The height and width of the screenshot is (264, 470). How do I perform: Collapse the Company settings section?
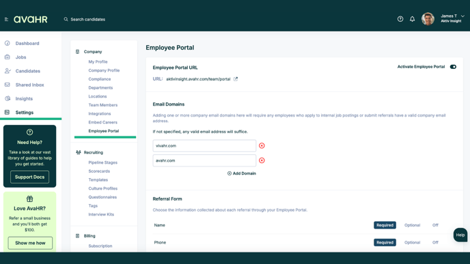93,52
